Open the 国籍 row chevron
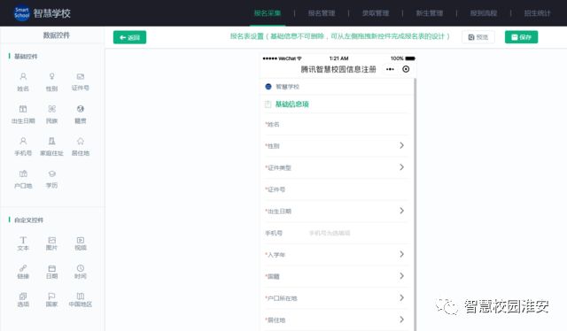This screenshot has height=331, width=567. (401, 276)
